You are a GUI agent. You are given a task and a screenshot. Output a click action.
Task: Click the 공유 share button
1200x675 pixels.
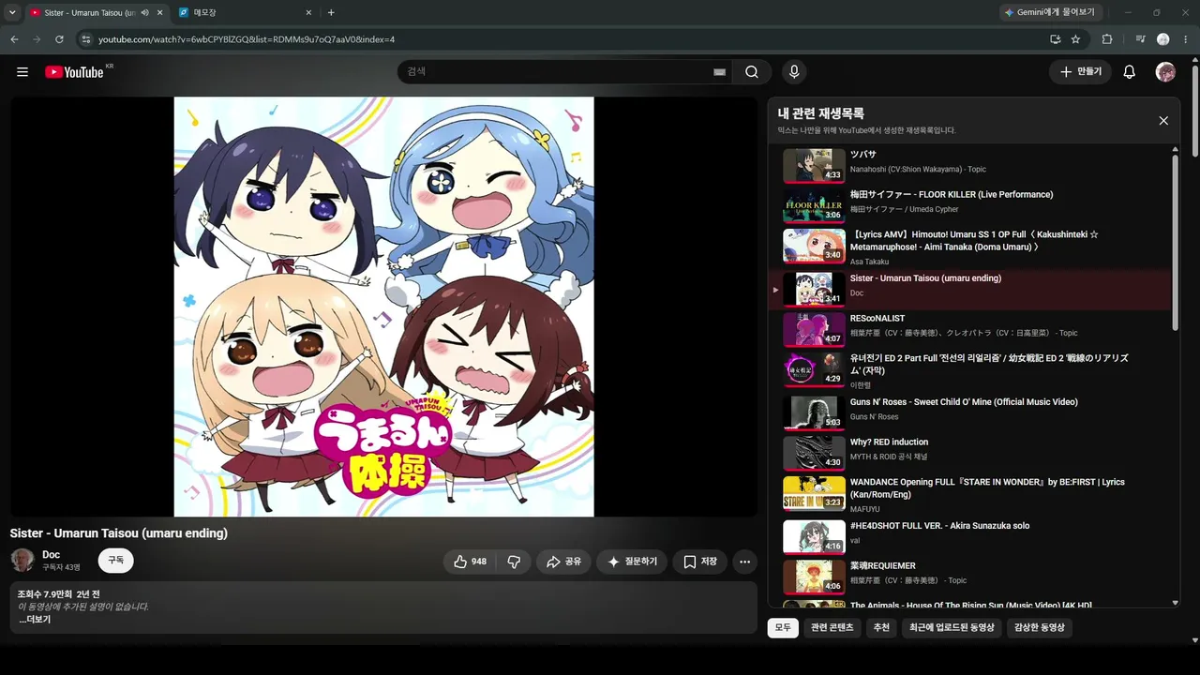click(x=564, y=562)
